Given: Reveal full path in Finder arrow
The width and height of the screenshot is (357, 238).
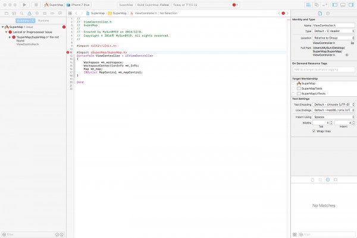Looking at the screenshot, I should [347, 55].
